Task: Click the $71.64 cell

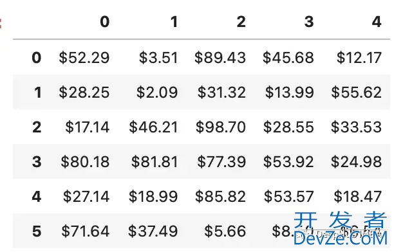Action: click(86, 231)
